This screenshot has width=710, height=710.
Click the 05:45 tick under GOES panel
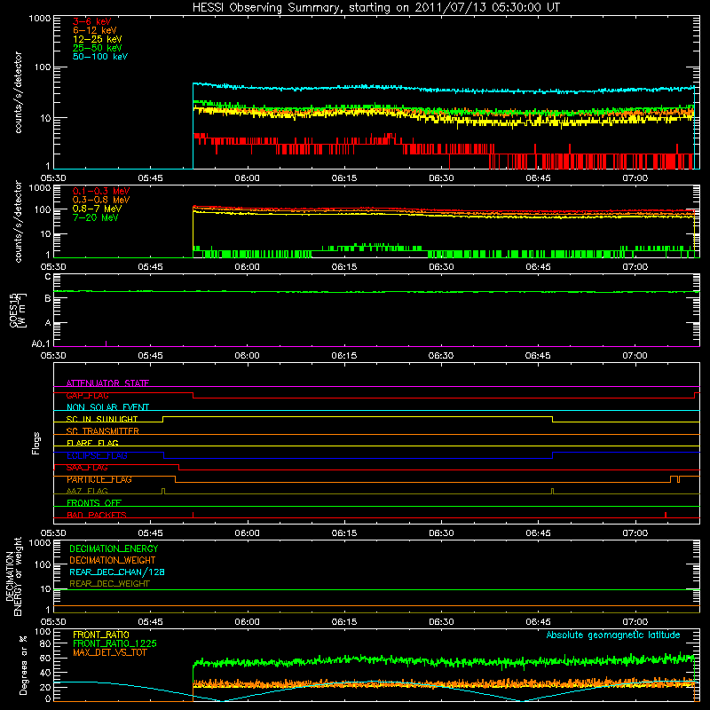pos(150,356)
